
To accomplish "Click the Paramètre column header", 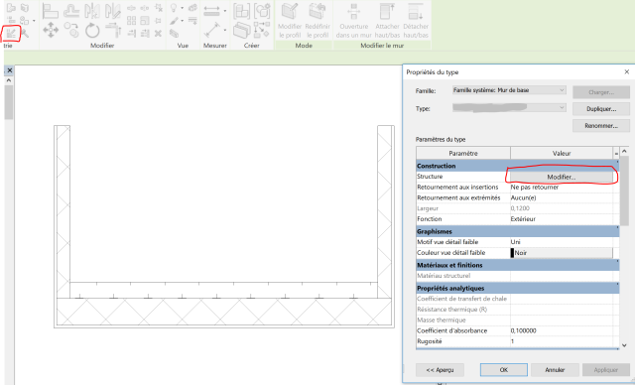I will click(463, 154).
